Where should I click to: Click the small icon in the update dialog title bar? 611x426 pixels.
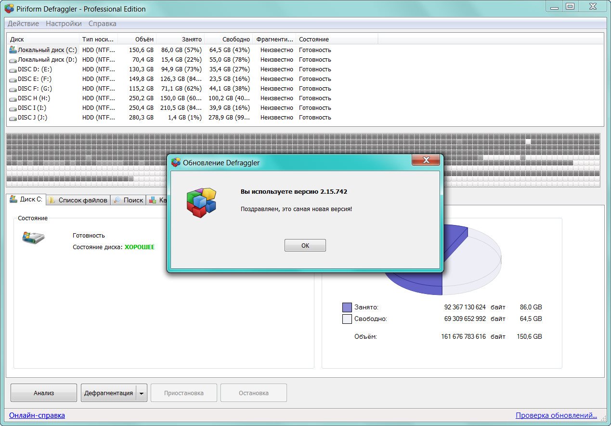(176, 162)
